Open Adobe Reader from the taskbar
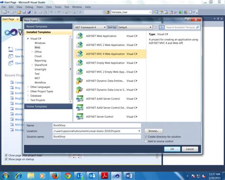Image resolution: width=225 pixels, height=180 pixels. (x=104, y=176)
